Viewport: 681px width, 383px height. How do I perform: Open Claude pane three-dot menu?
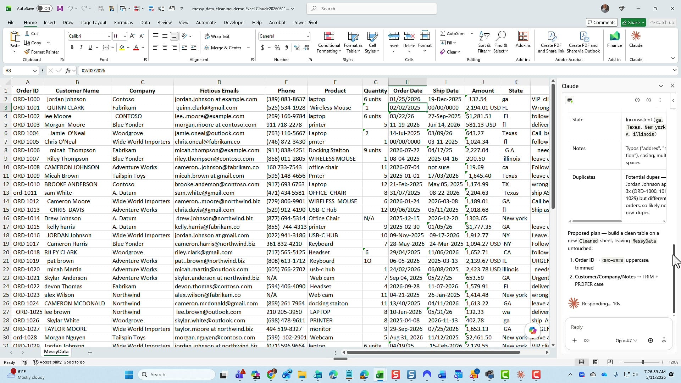tap(660, 100)
